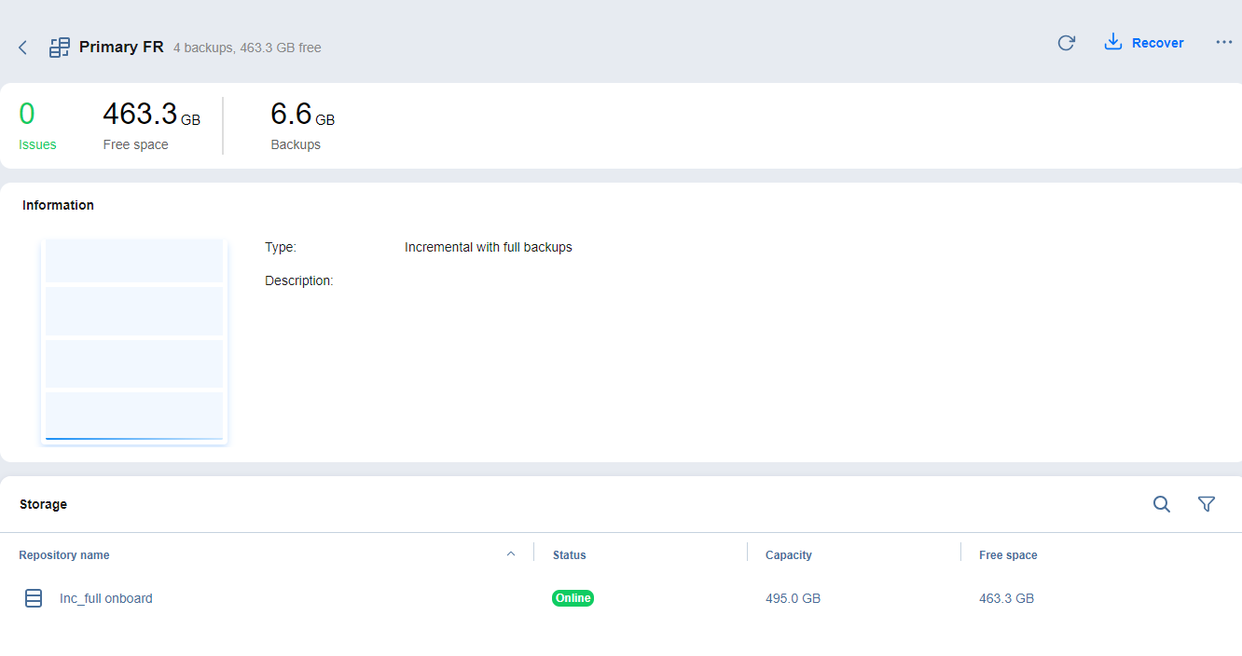Click the repository diagram thumbnail
This screenshot has width=1242, height=656.
tap(134, 340)
